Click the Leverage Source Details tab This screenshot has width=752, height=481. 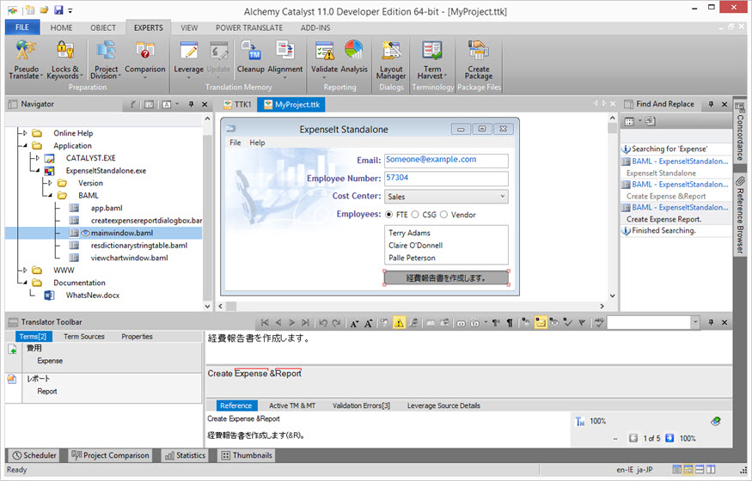coord(443,405)
